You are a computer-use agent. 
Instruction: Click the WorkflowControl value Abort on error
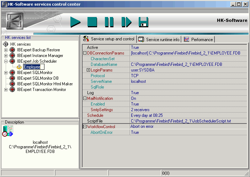click(188, 126)
